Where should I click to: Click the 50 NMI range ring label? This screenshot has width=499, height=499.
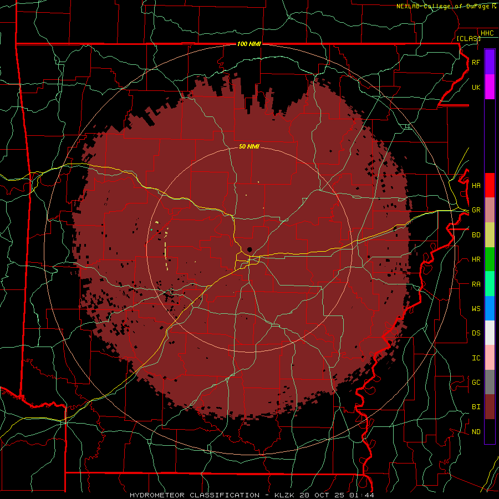click(249, 146)
